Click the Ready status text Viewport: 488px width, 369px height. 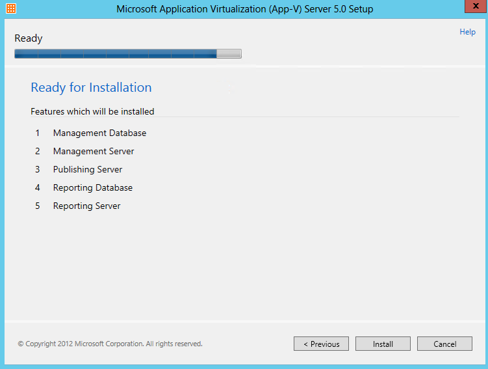(x=29, y=38)
